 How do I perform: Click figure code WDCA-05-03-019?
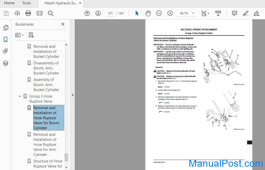239,129
